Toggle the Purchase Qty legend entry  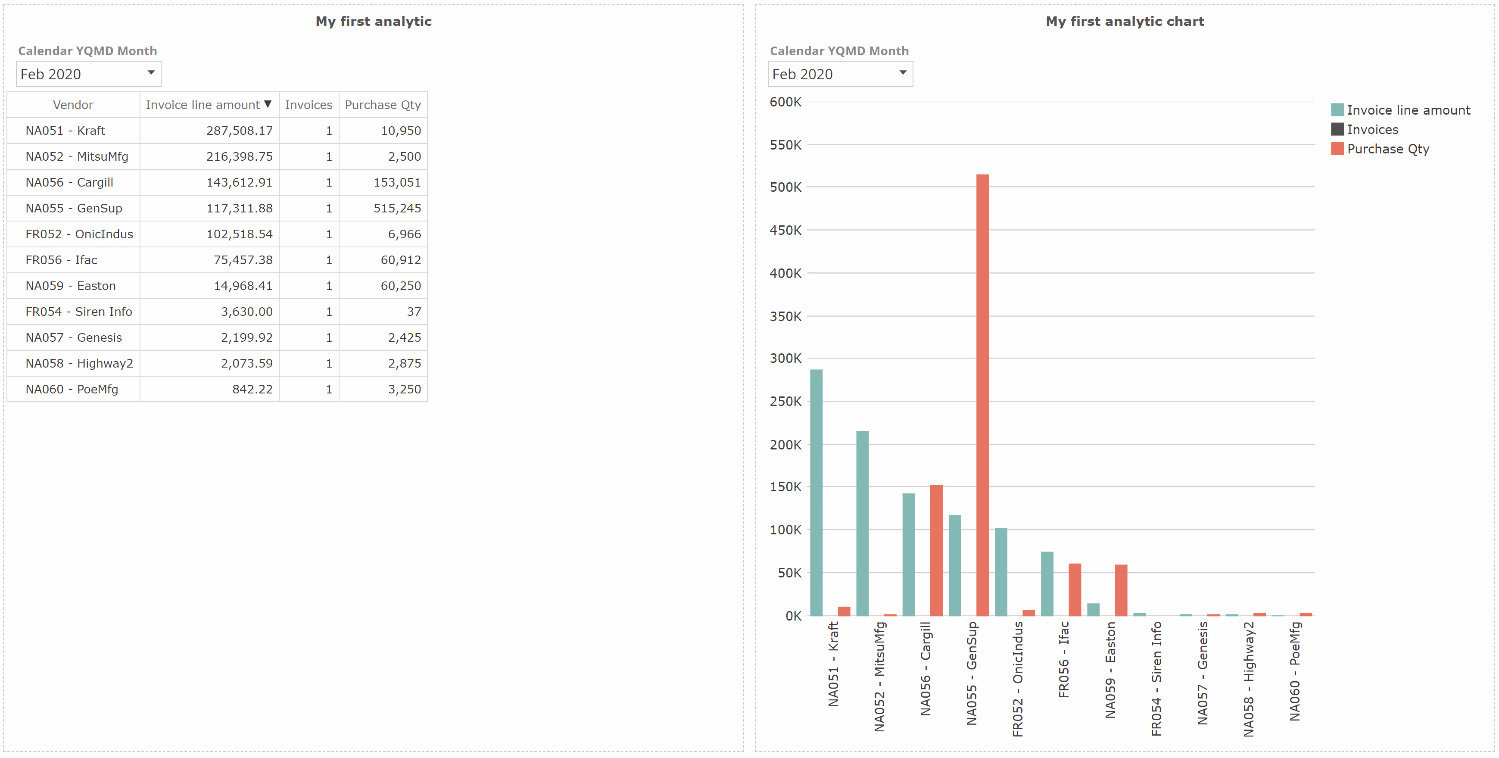pyautogui.click(x=1387, y=149)
